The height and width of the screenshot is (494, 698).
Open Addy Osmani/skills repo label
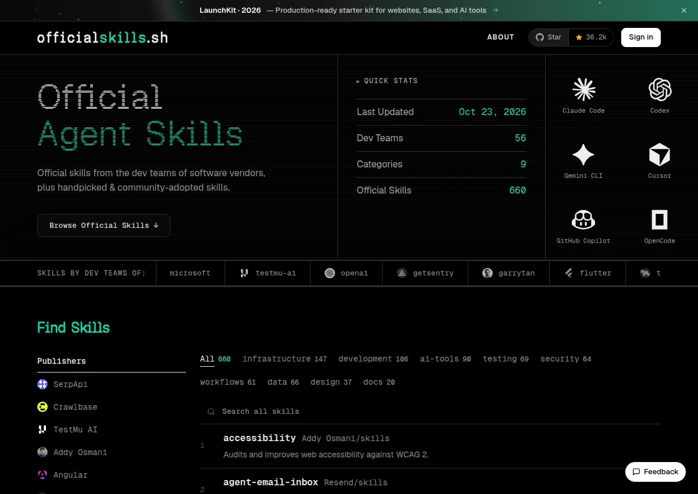[x=346, y=439]
